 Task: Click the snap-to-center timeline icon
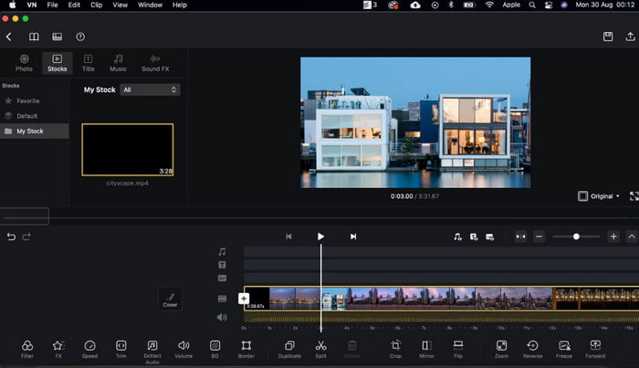point(521,237)
